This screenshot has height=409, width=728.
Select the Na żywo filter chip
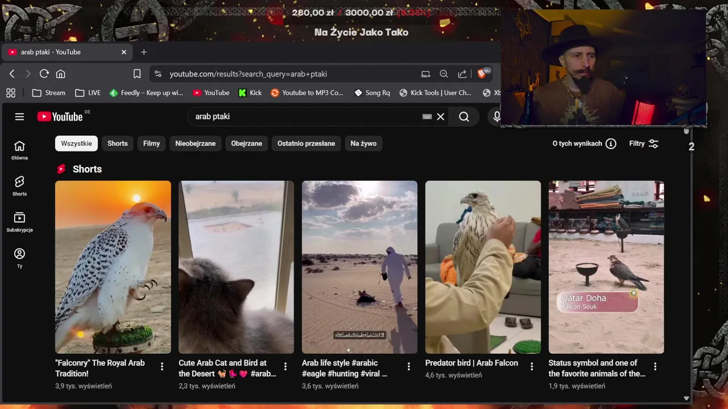pos(363,144)
